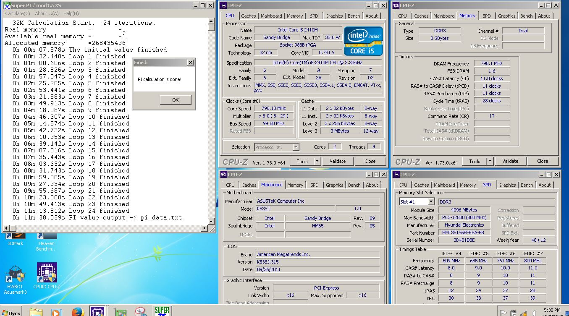Click 'Loop 24 finished' log line
Viewport: 569px width, 316px height.
click(x=71, y=211)
